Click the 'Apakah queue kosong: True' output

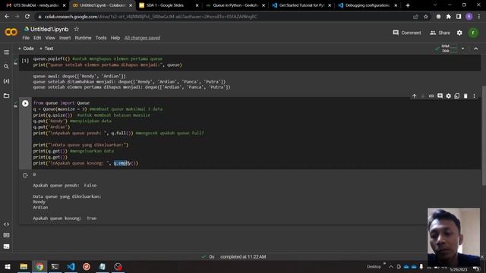coord(65,218)
